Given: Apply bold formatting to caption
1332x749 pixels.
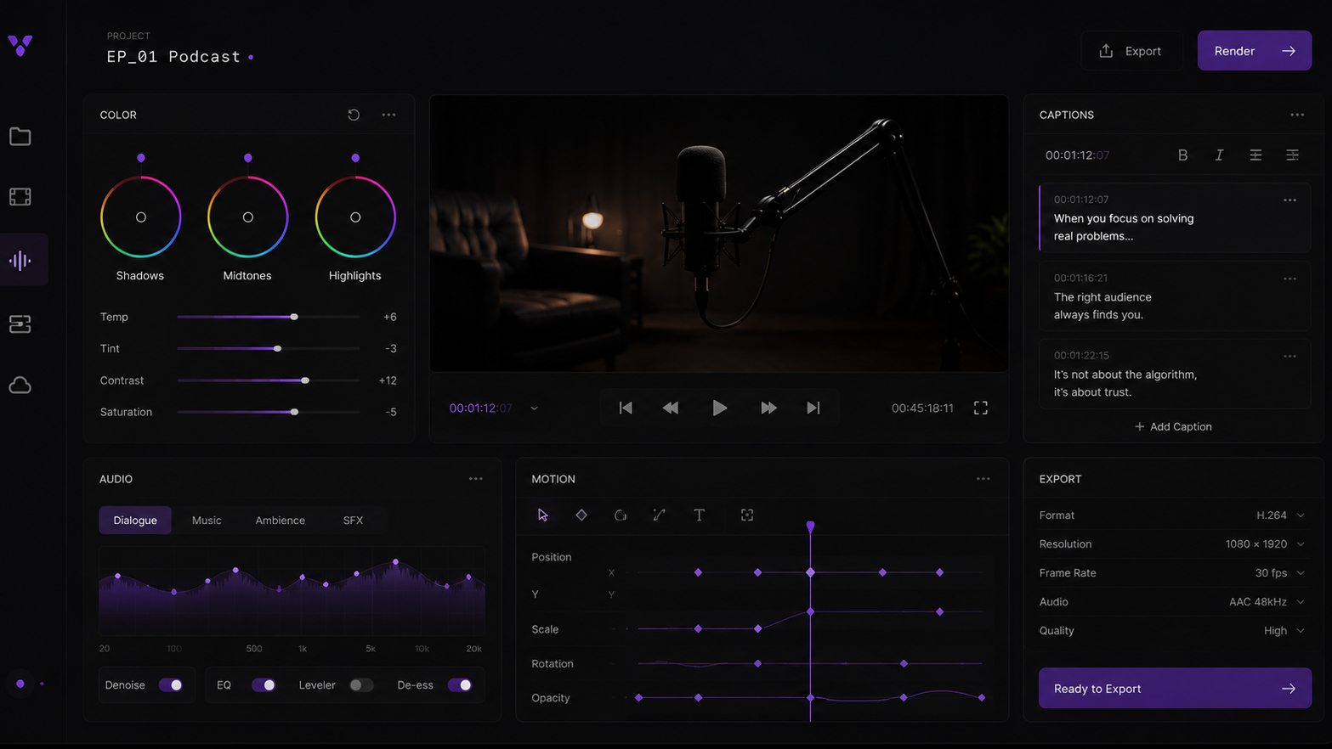Looking at the screenshot, I should tap(1182, 155).
